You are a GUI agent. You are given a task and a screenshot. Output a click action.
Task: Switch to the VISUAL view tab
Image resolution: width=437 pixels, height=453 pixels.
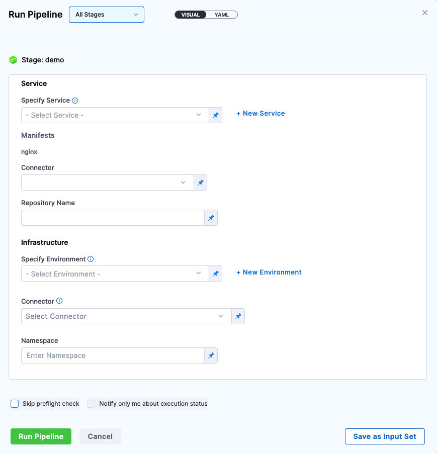191,15
